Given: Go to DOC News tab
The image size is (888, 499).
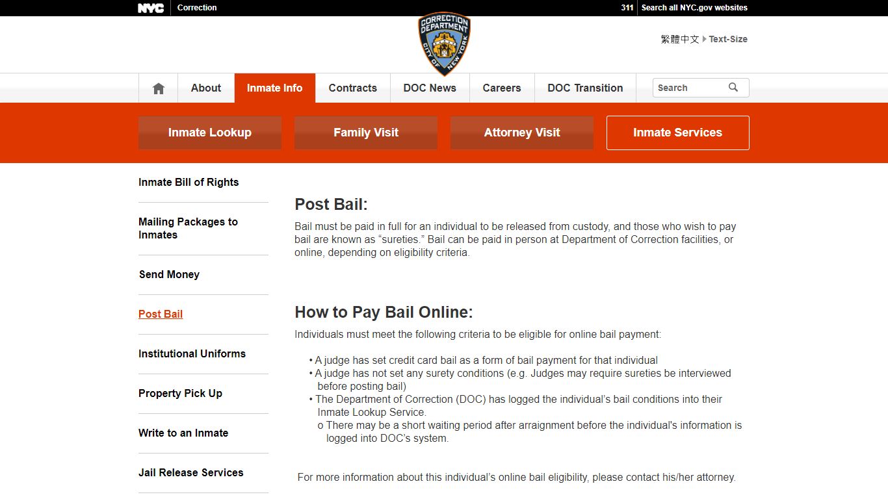Looking at the screenshot, I should tap(430, 88).
